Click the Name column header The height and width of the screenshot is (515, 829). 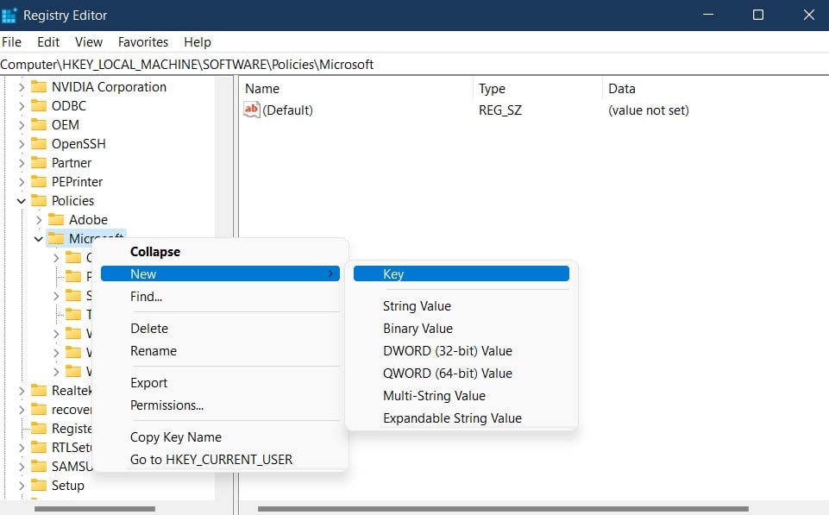pos(355,89)
